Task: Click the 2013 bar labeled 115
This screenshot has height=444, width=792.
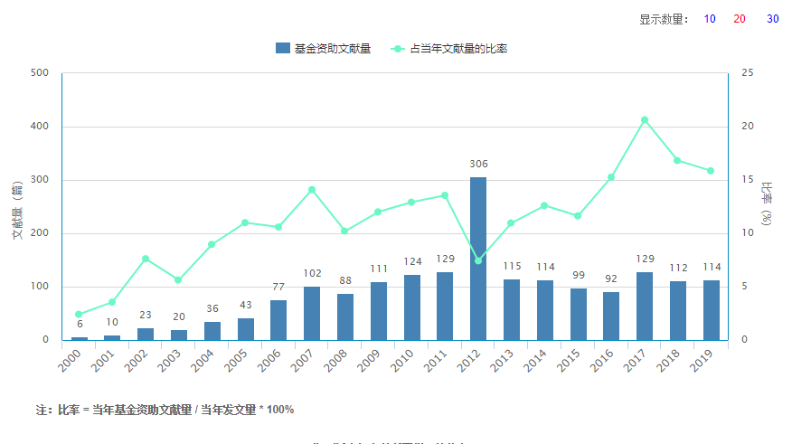Action: click(511, 309)
